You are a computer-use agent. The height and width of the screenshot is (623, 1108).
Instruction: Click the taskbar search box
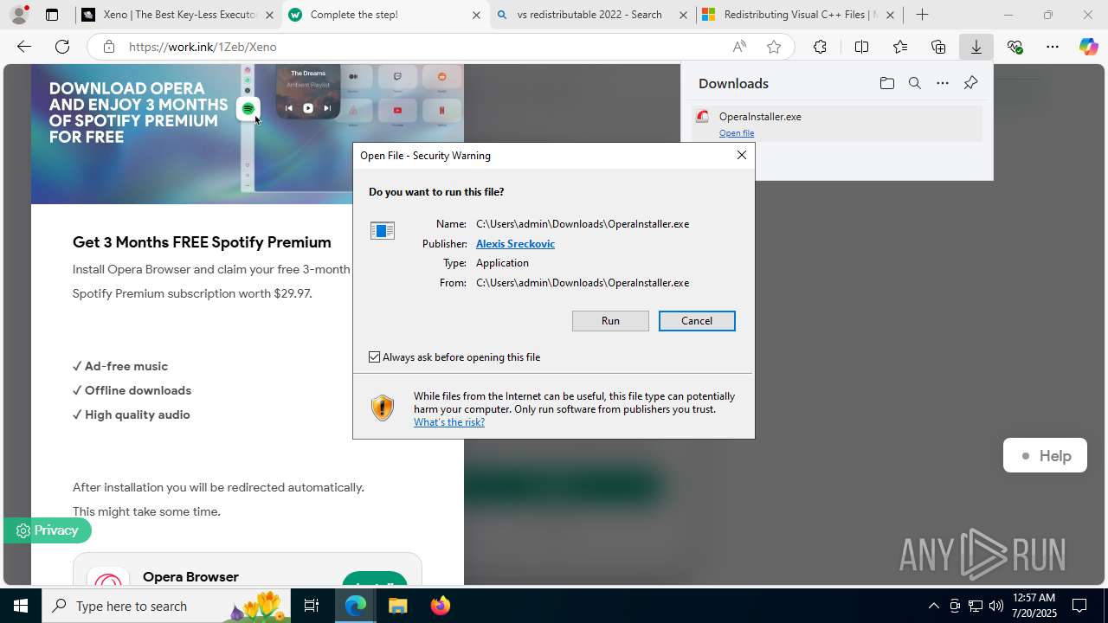coord(166,606)
